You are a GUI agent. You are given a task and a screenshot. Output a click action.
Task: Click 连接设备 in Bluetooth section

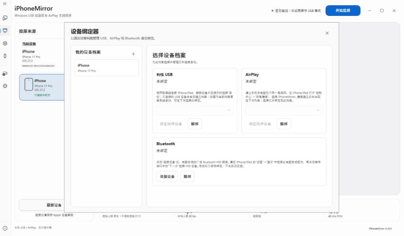tap(167, 176)
